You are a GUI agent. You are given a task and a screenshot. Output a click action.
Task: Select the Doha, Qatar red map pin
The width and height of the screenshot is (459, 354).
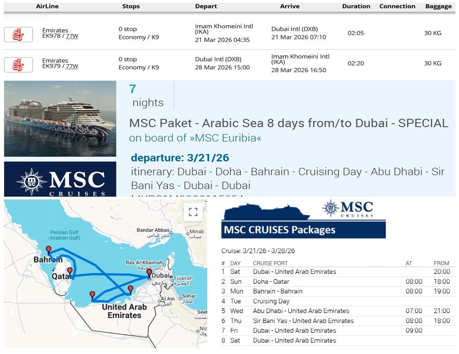70,271
